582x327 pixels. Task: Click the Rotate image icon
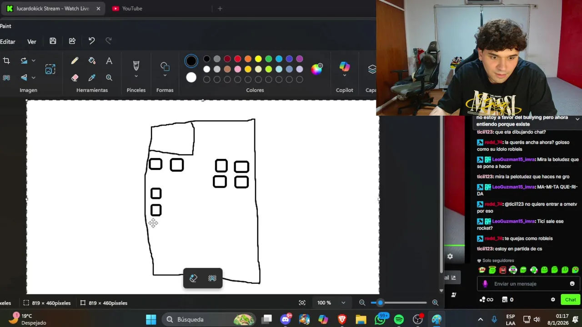[24, 60]
